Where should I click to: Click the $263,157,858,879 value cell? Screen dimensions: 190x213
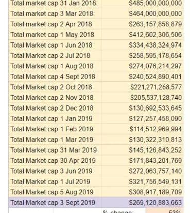[142, 24]
